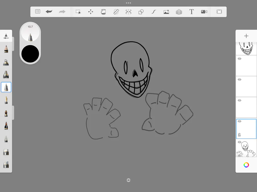Toggle transparency lock on selected layer
The image size is (257, 192).
pos(240,135)
